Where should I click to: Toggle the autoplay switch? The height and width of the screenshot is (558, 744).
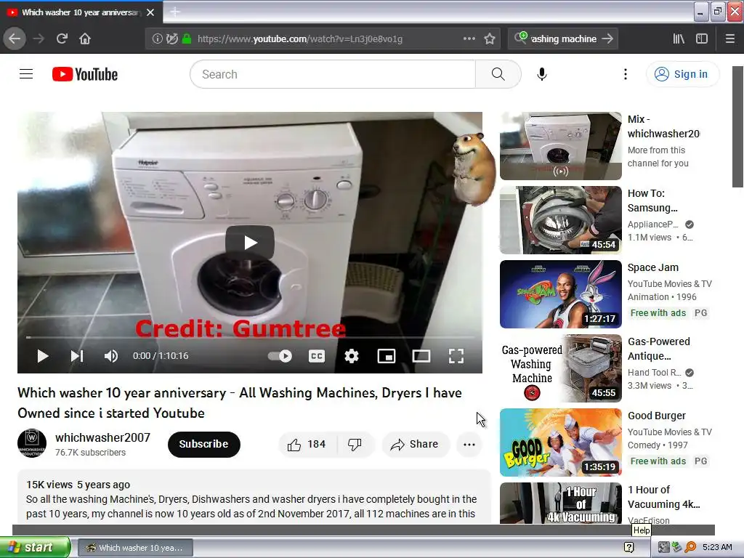[x=280, y=356]
